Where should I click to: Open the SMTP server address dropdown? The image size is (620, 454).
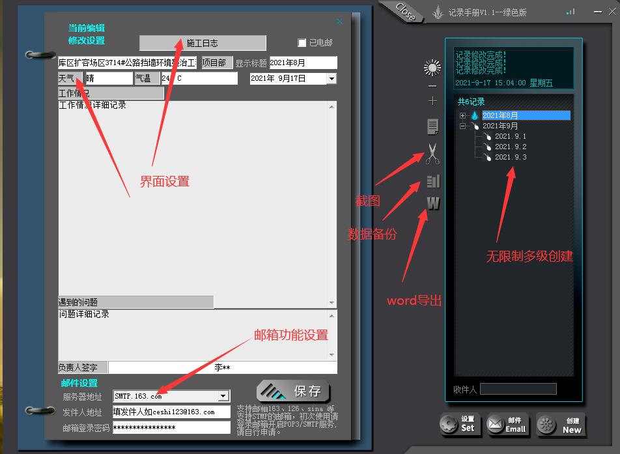point(223,396)
